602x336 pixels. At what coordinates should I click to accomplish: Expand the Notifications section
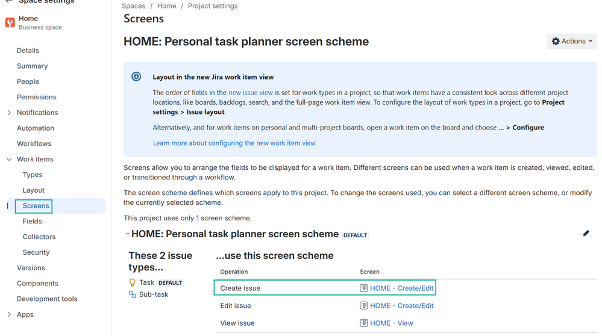coord(9,113)
